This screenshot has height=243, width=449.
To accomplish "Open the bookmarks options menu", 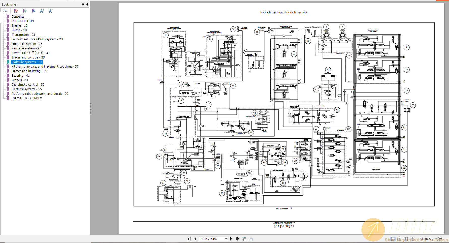I will tap(5, 11).
